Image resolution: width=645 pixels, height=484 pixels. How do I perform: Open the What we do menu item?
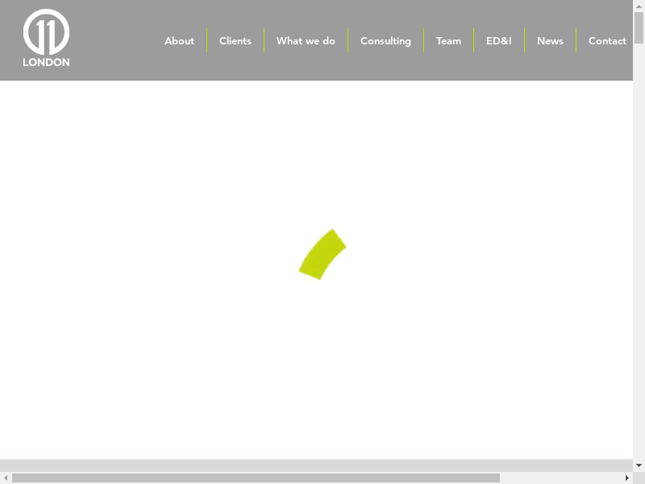tap(306, 41)
